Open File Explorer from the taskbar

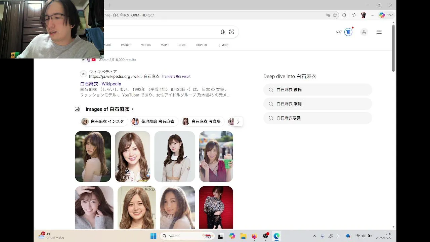point(243,236)
